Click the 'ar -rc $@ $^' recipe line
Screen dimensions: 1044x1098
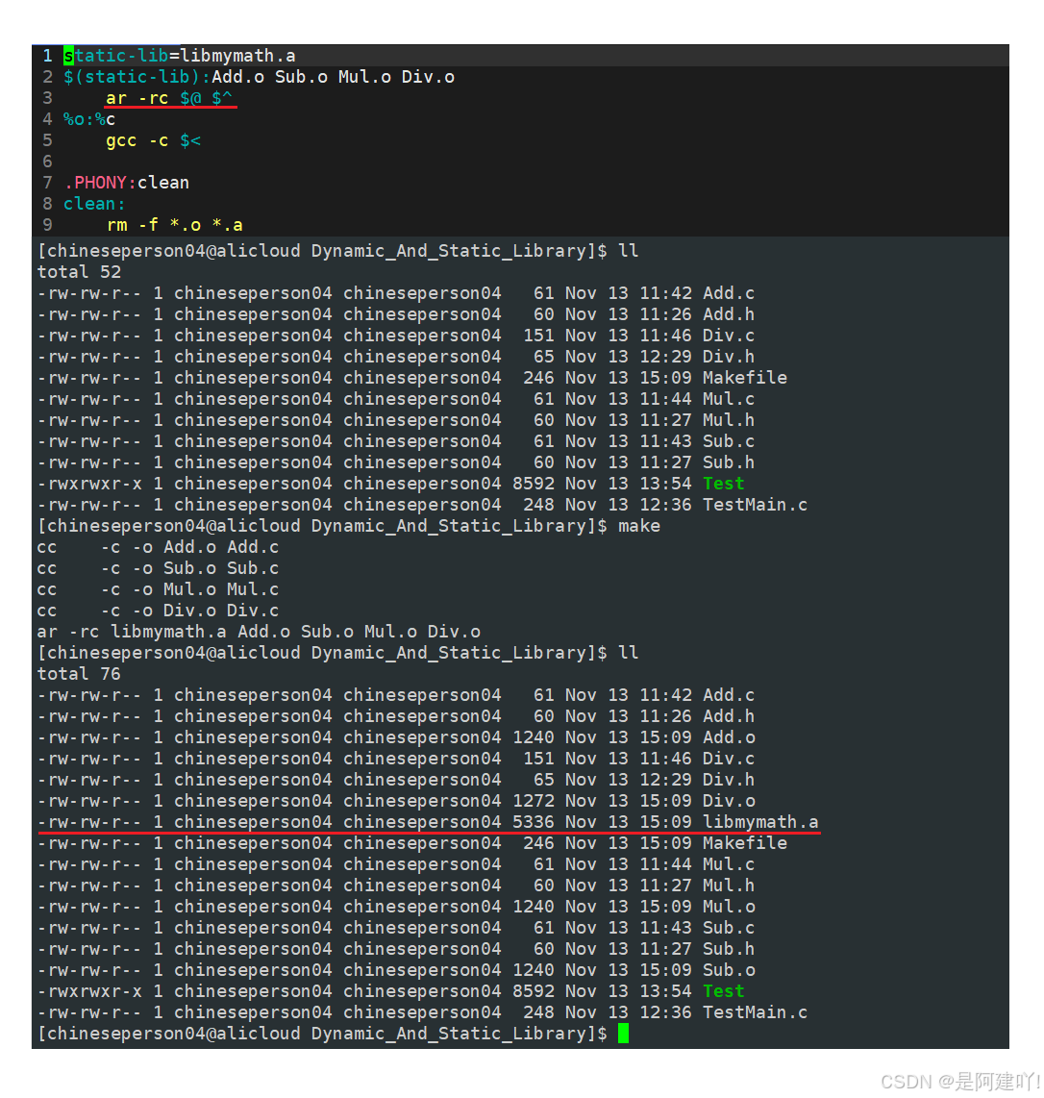pyautogui.click(x=169, y=98)
